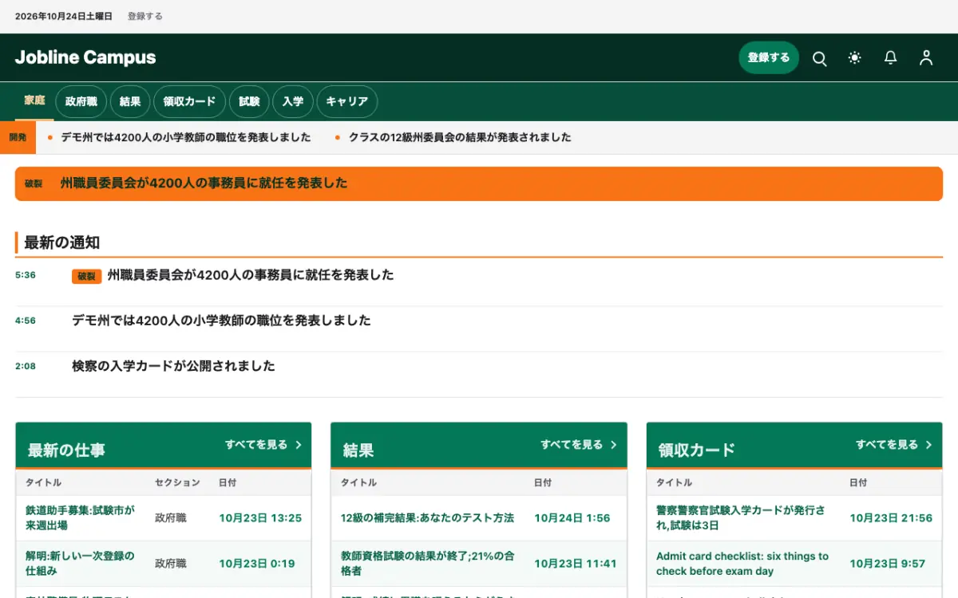Click the 最新の通知 section heading
The height and width of the screenshot is (598, 958).
pos(61,242)
